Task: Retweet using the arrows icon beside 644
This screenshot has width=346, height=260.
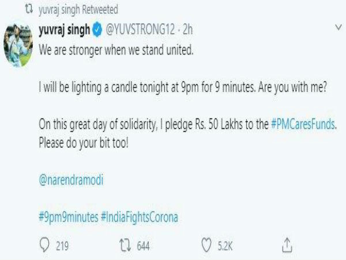Action: coord(125,246)
